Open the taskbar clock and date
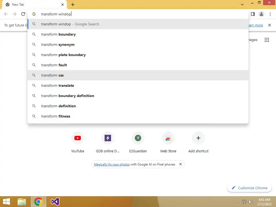The width and height of the screenshot is (276, 207). [x=264, y=202]
